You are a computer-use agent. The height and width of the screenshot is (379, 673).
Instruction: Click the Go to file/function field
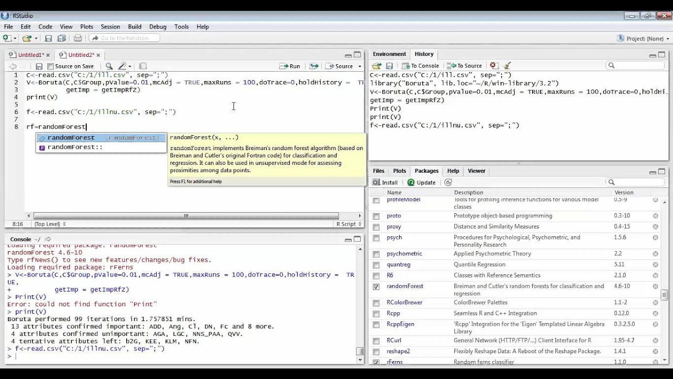pyautogui.click(x=124, y=38)
